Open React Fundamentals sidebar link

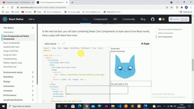pos(12,43)
